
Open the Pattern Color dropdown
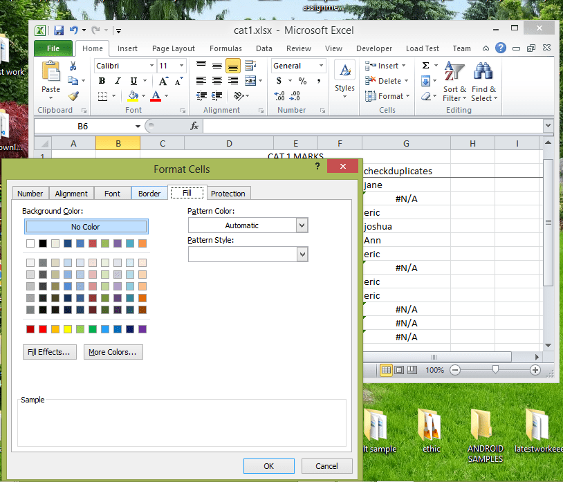point(302,225)
